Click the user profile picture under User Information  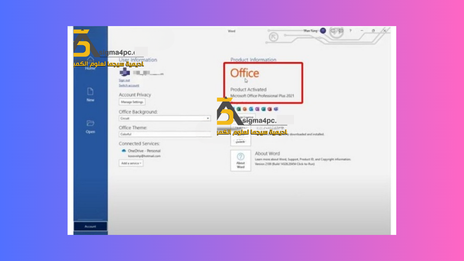[x=125, y=72]
